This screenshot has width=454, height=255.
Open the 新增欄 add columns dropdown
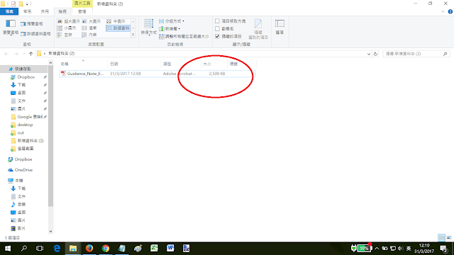170,28
